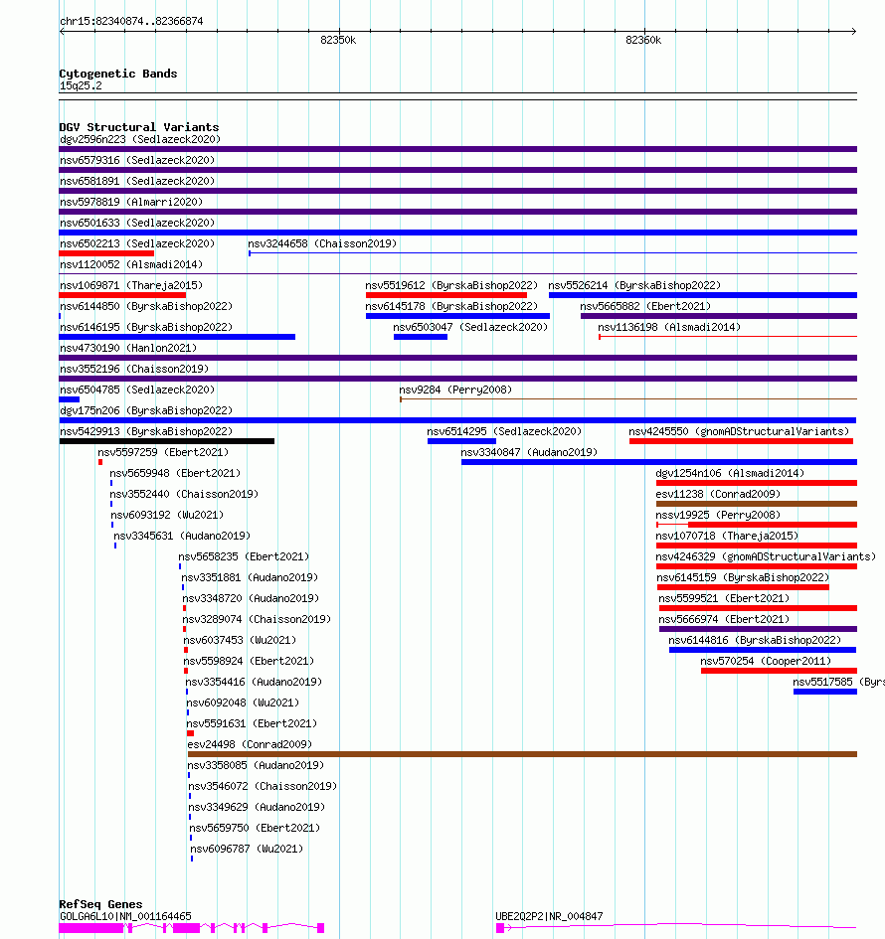This screenshot has height=939, width=885.
Task: Click the purple bar under nsv5666974
Action: pos(758,629)
